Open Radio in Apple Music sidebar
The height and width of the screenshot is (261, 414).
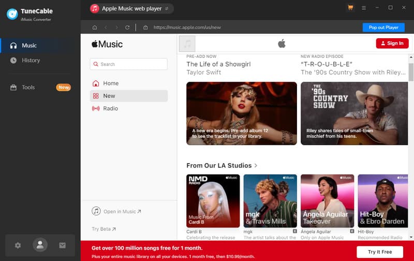click(x=129, y=108)
